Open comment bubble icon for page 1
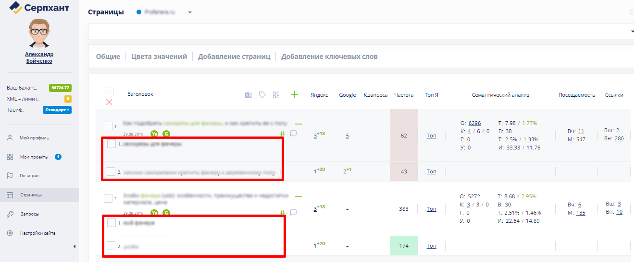The width and height of the screenshot is (634, 262). [x=293, y=134]
